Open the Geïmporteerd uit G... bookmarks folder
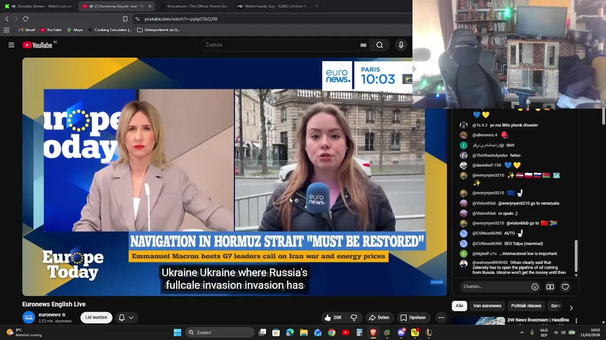Image resolution: width=606 pixels, height=340 pixels. tap(159, 30)
